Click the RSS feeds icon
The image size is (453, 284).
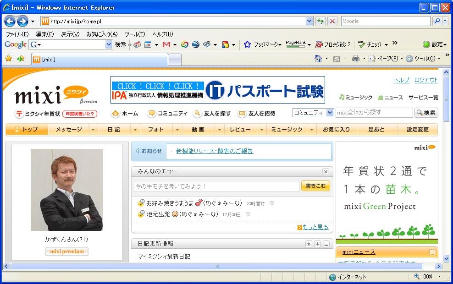point(336,59)
